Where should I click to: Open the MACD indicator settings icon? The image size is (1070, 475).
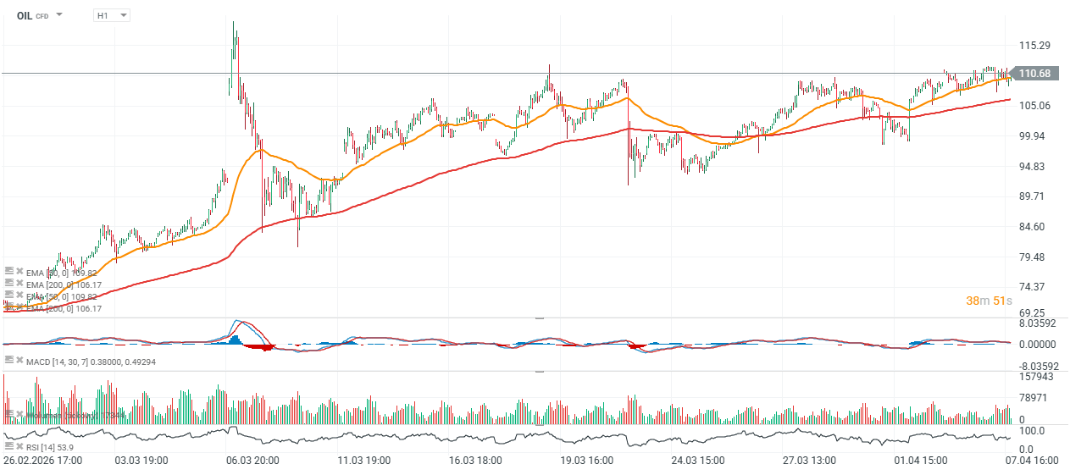(9, 361)
